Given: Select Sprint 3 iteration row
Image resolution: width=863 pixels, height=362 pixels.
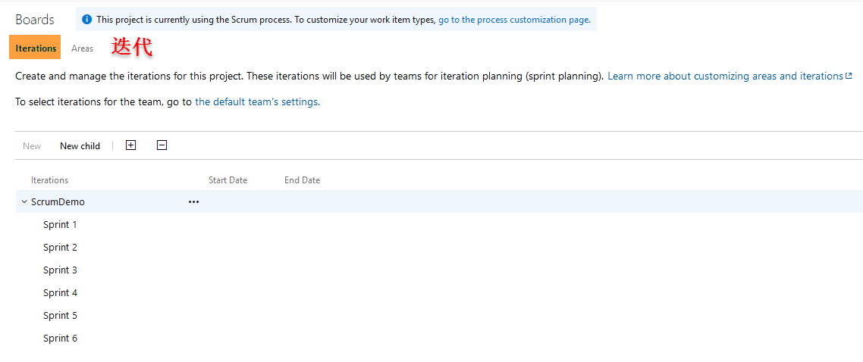Looking at the screenshot, I should (x=60, y=270).
